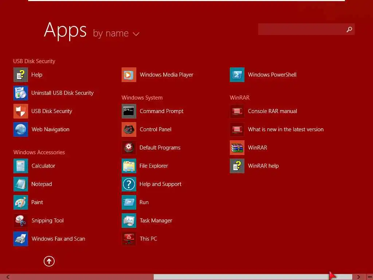Select the WinRAR group header
This screenshot has height=280, width=373.
point(240,98)
